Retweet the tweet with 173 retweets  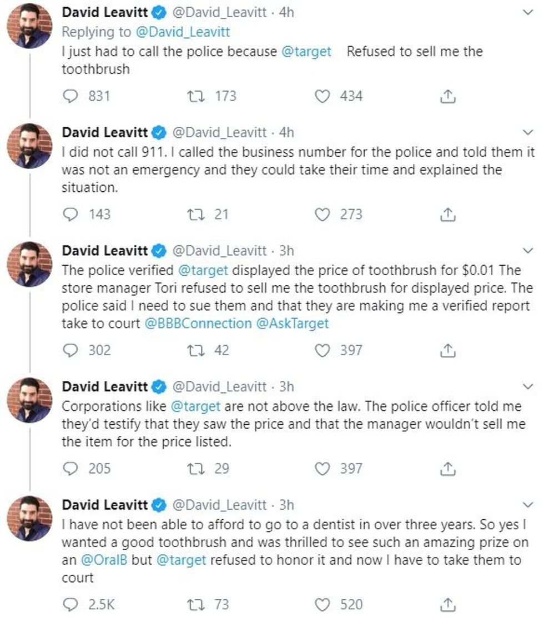[196, 96]
